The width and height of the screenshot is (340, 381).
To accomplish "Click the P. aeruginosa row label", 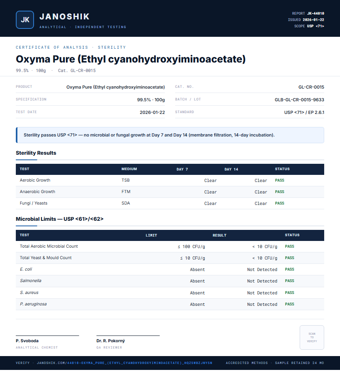I will 33,304.
